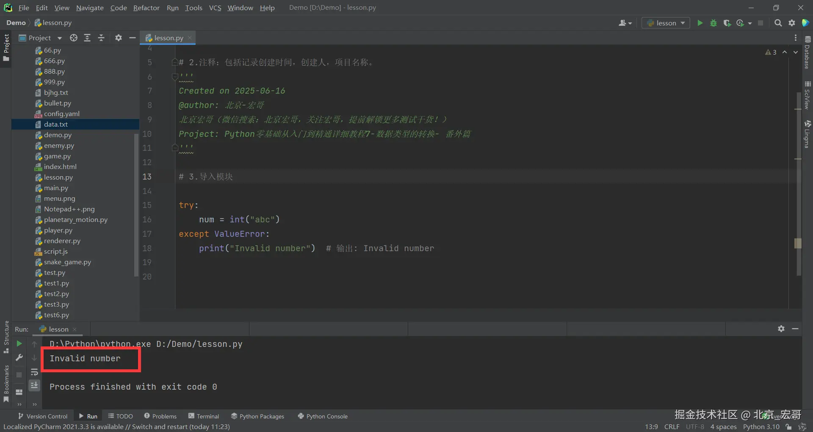The width and height of the screenshot is (813, 432).
Task: Close the lesson.py editor tab
Action: [x=190, y=38]
